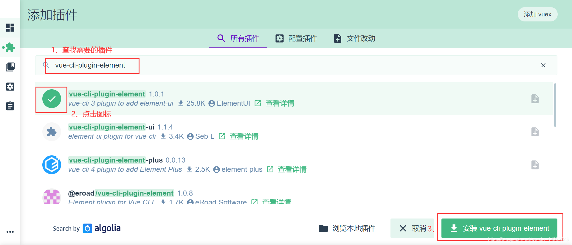Click the 2.5K download count
572x245 pixels.
pyautogui.click(x=202, y=169)
